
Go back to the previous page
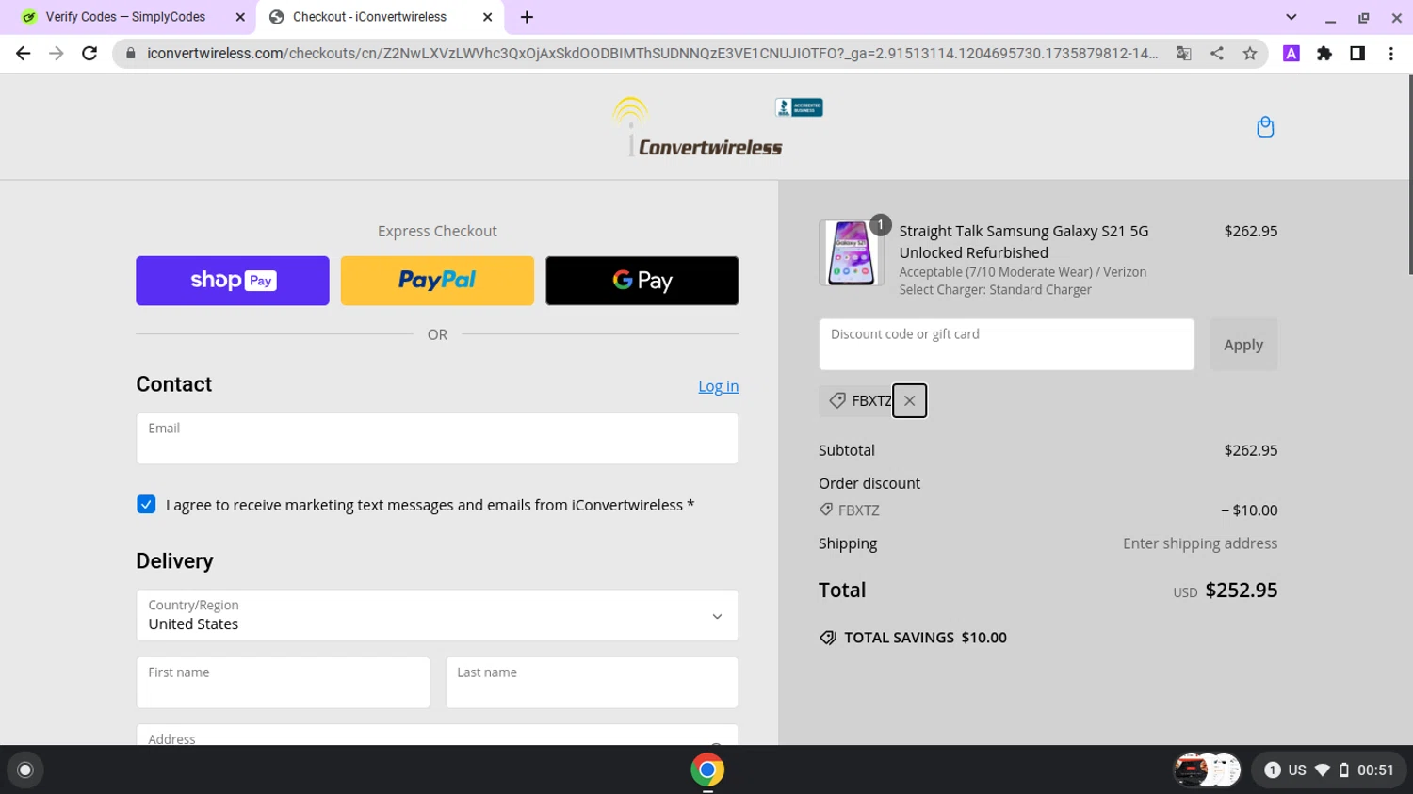(x=23, y=54)
